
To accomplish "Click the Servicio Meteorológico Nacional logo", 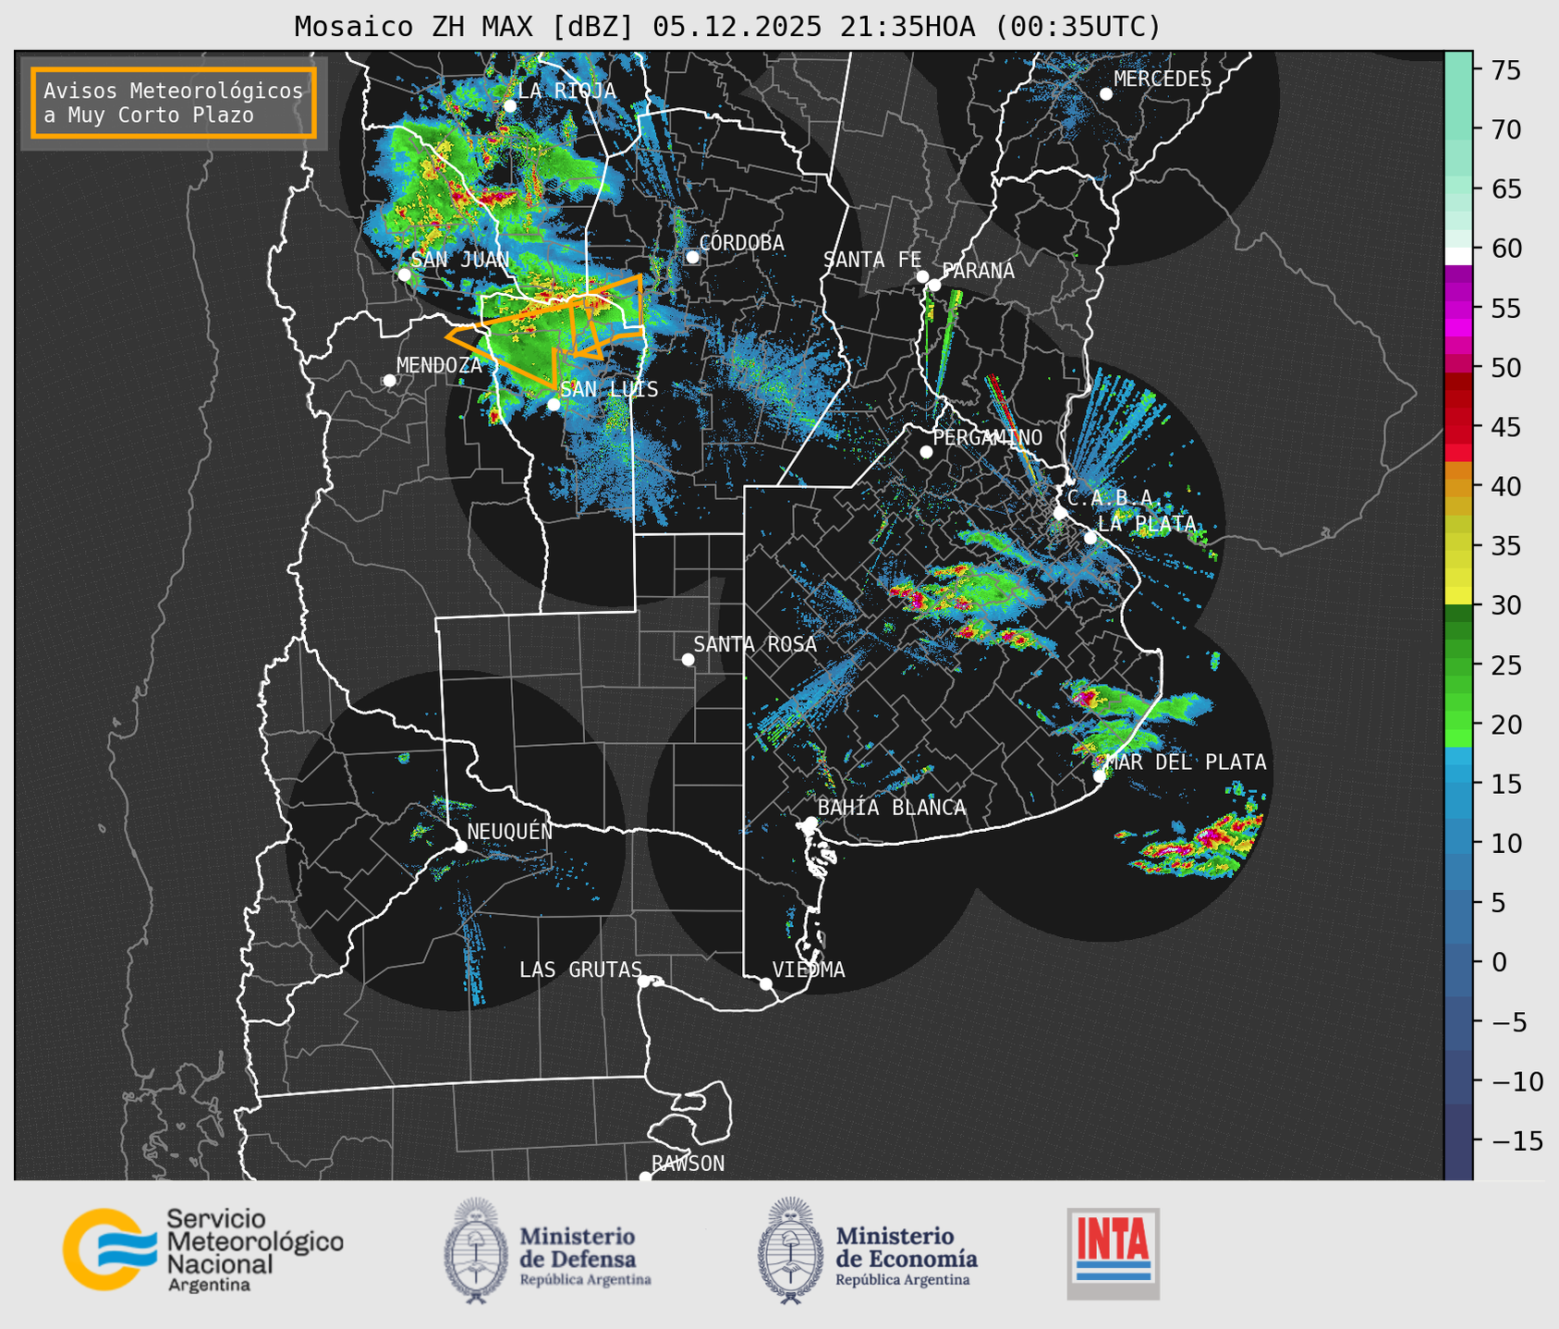I will coord(202,1250).
